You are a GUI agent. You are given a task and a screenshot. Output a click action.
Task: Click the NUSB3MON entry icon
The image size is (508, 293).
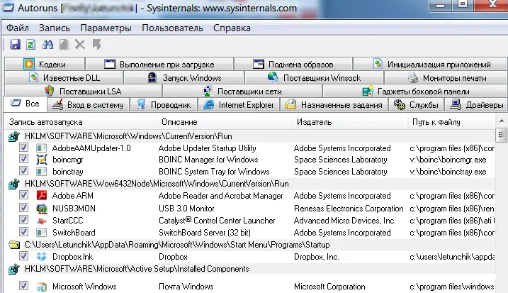pyautogui.click(x=42, y=209)
